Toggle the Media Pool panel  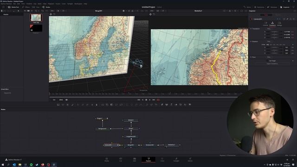coord(13,7)
